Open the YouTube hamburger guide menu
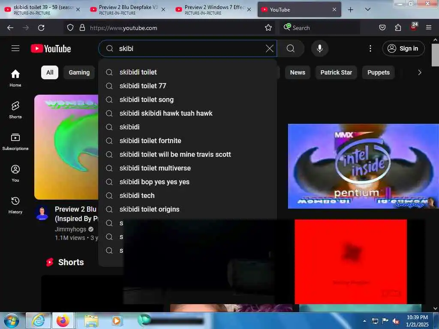Viewport: 439px width, 329px height. pos(15,48)
